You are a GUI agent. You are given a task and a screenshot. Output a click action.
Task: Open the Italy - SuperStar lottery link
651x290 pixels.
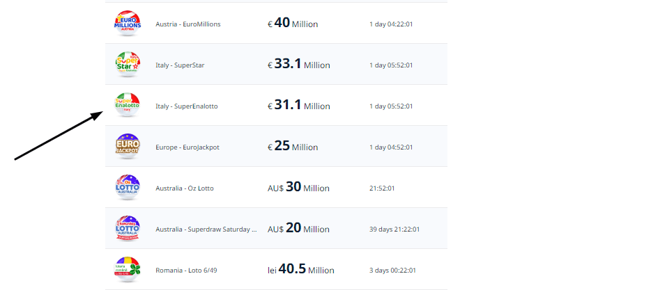pyautogui.click(x=180, y=65)
